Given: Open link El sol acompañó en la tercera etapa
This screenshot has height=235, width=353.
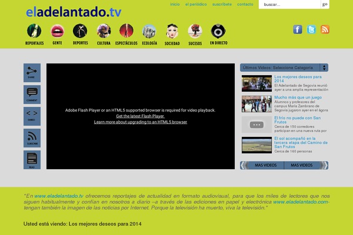Looking at the screenshot, I should click(x=301, y=142).
